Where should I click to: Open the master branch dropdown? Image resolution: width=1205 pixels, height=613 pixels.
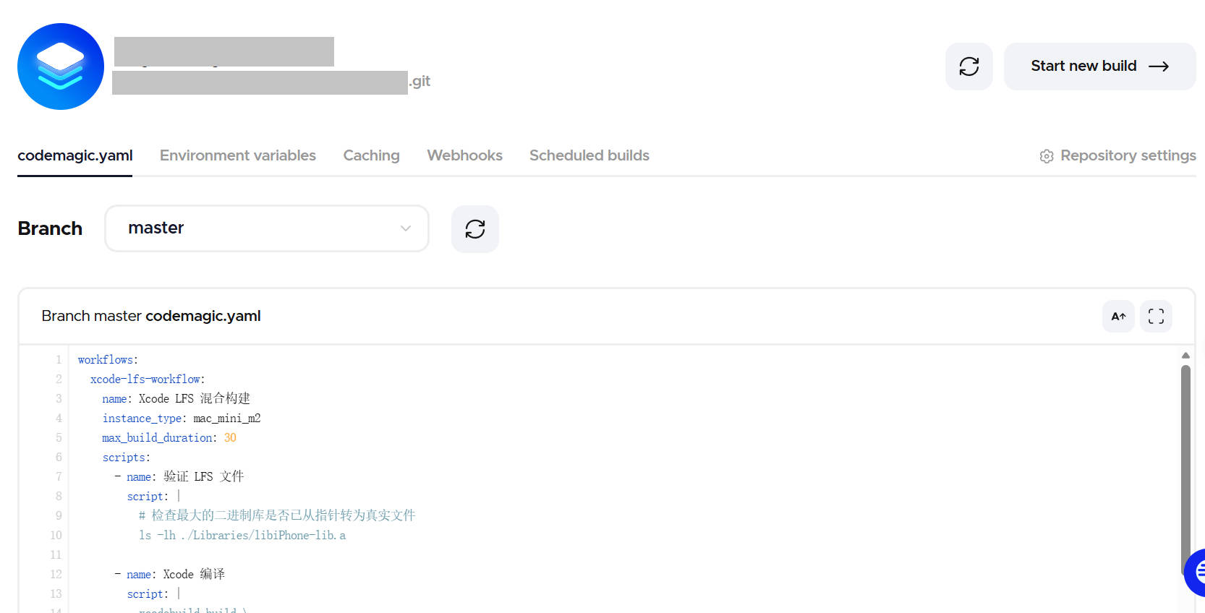click(266, 228)
